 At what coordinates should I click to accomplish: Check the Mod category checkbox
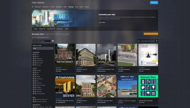click(34, 57)
